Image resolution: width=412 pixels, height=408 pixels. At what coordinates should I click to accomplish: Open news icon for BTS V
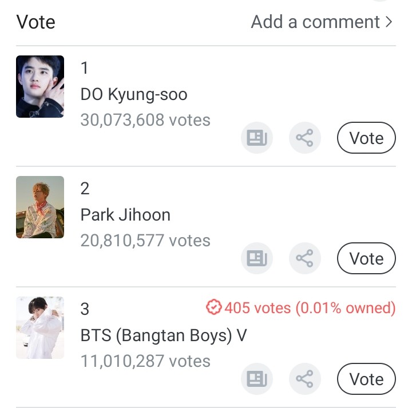tap(256, 379)
